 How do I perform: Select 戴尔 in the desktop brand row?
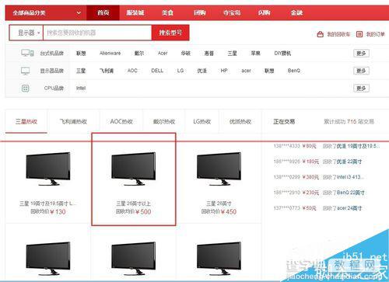click(x=139, y=54)
